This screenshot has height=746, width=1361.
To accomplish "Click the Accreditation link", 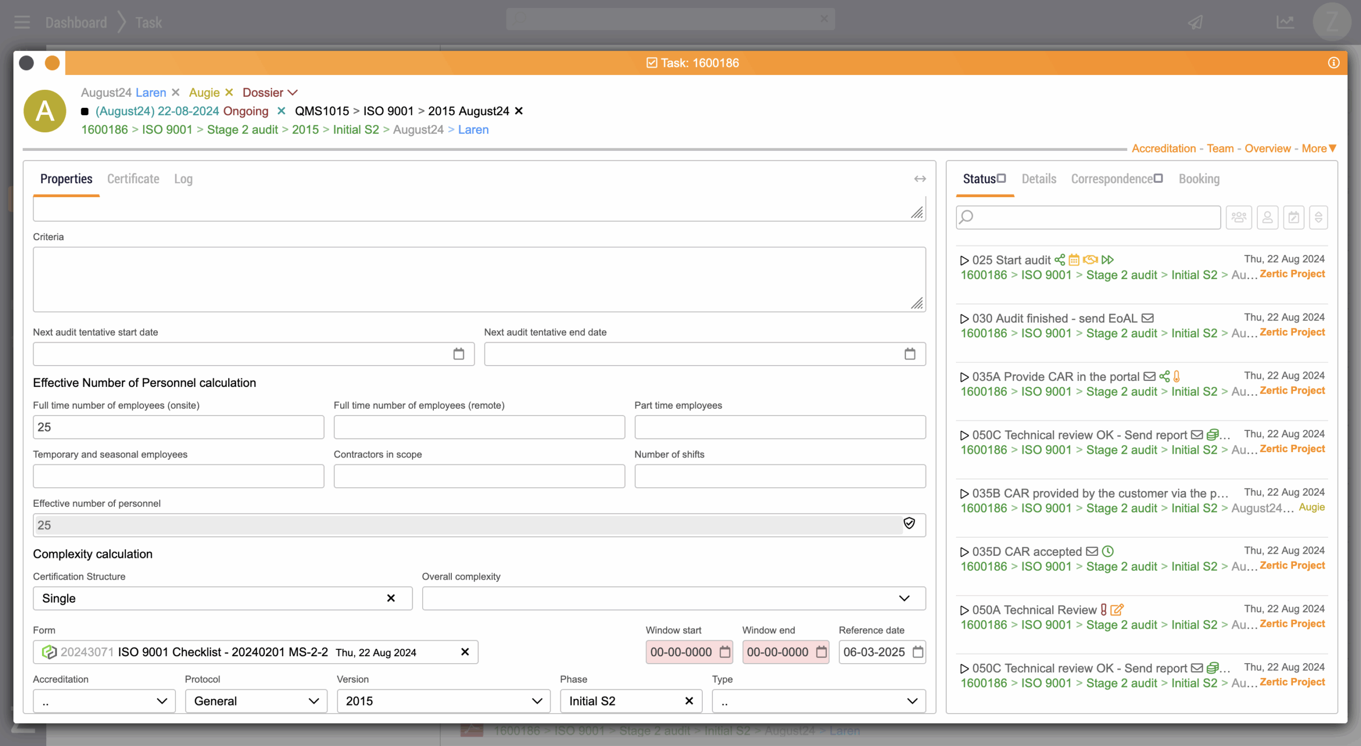I will pyautogui.click(x=1163, y=149).
